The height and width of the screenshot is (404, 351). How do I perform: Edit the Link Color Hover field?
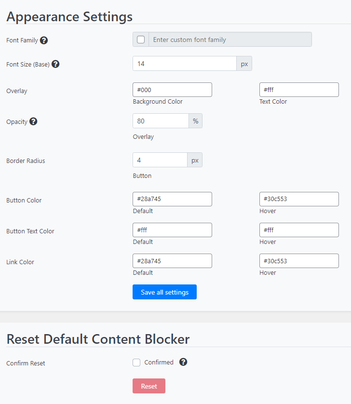point(299,261)
